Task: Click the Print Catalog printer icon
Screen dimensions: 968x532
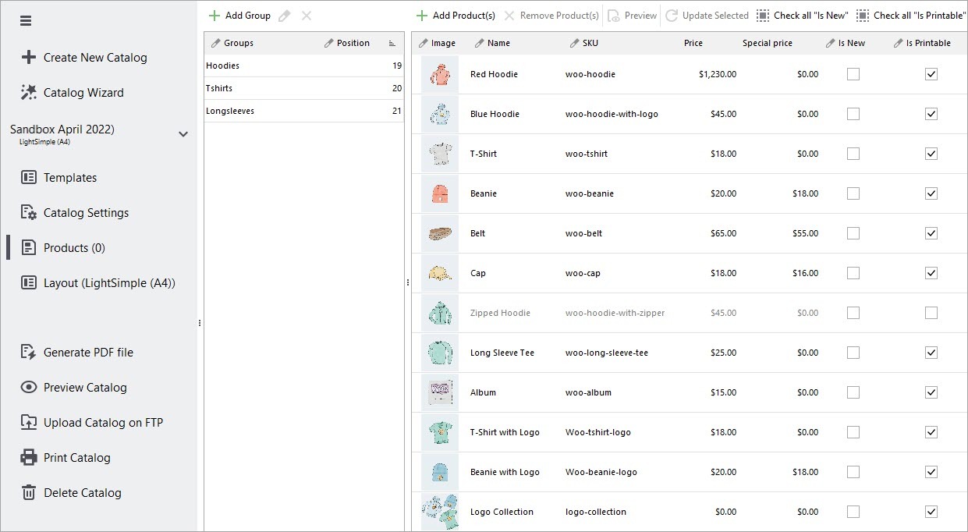Action: [x=29, y=458]
